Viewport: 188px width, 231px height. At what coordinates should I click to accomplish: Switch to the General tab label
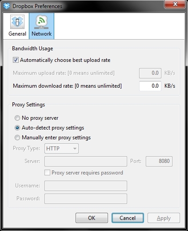pos(17,34)
